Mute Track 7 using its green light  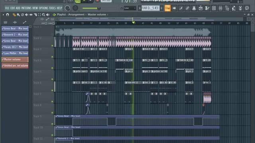pyautogui.click(x=52, y=102)
